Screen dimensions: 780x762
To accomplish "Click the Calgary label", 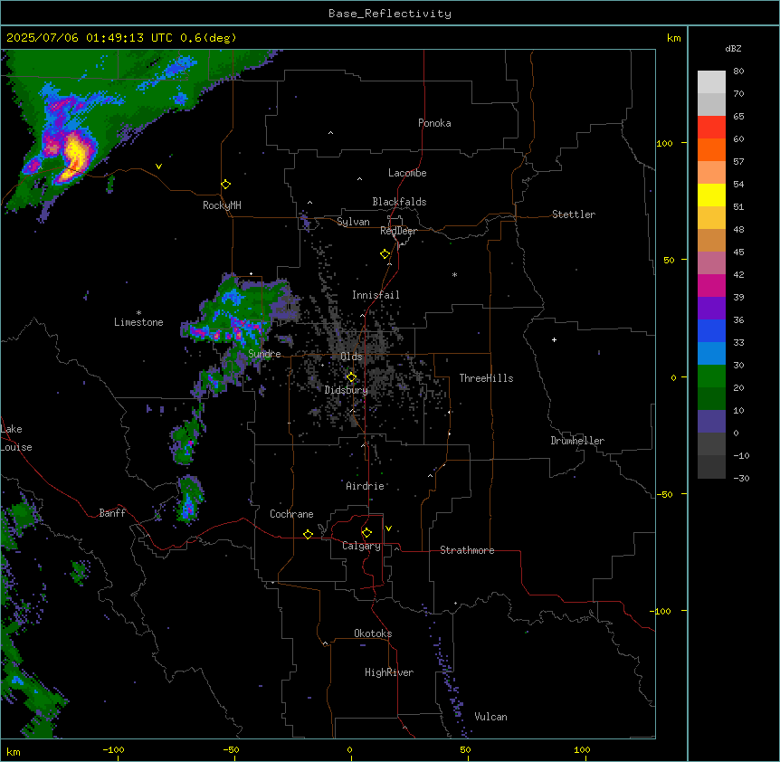I will pos(361,546).
